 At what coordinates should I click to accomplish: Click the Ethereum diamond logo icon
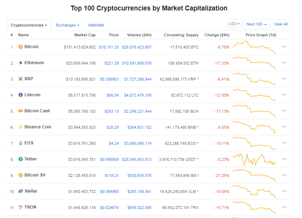(20, 63)
